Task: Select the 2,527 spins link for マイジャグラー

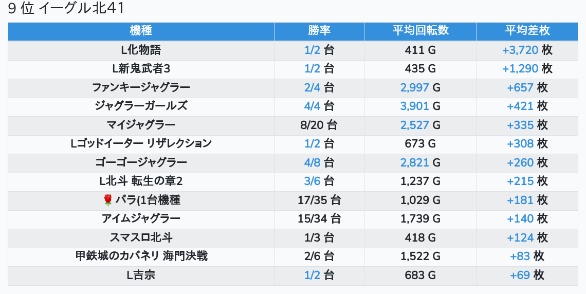Action: [414, 125]
